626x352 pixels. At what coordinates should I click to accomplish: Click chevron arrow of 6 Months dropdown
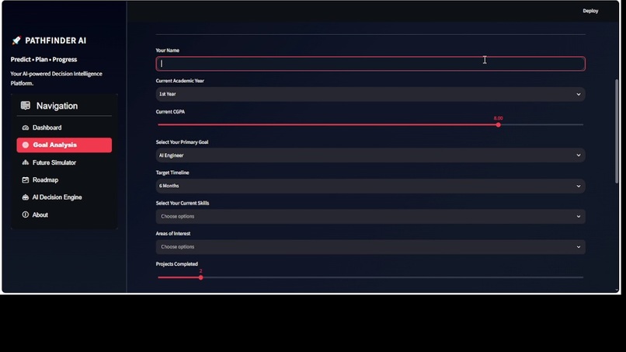pos(579,186)
